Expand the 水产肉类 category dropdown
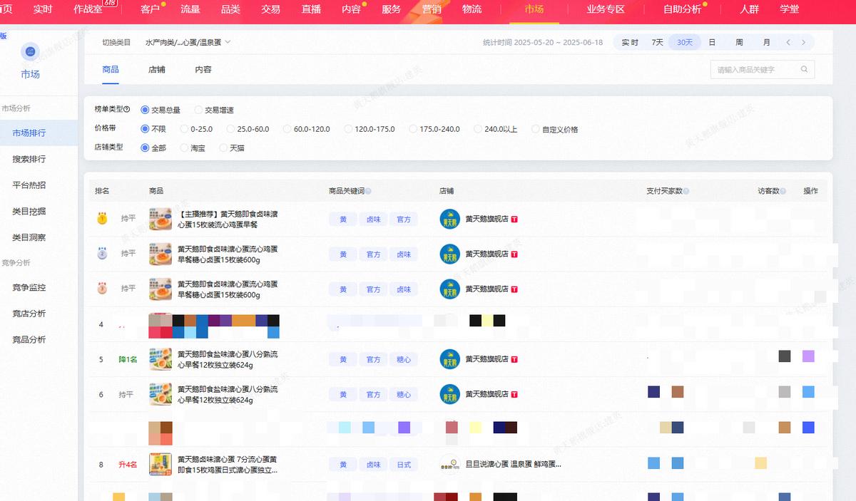This screenshot has height=501, width=856. (188, 43)
